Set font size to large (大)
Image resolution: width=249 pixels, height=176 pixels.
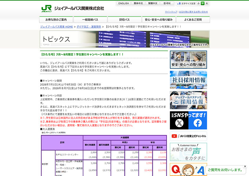(x=207, y=3)
